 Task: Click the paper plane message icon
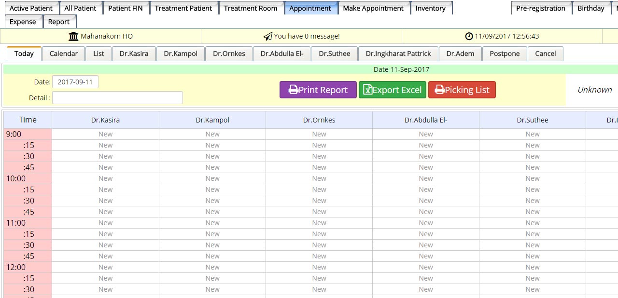[267, 36]
